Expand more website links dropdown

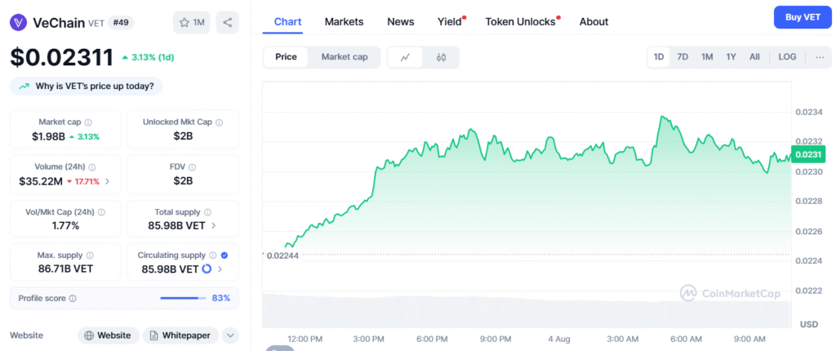(230, 335)
